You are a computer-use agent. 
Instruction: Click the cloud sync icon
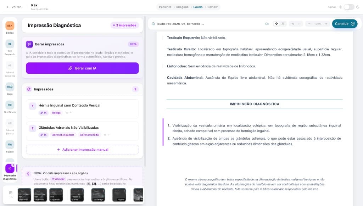[x=267, y=24]
